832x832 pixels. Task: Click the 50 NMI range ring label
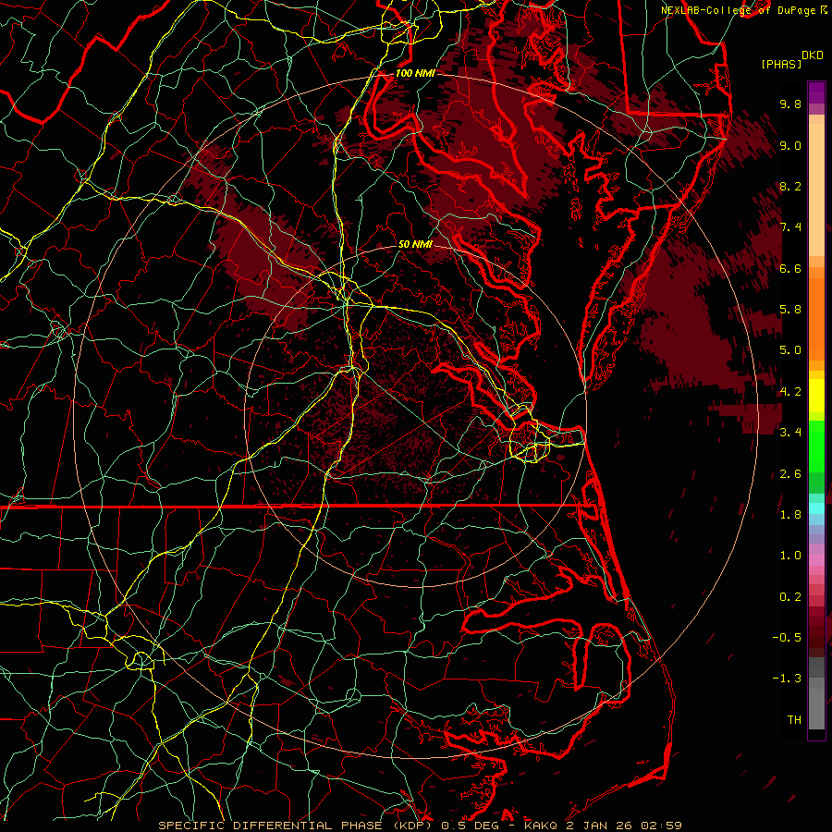[415, 244]
